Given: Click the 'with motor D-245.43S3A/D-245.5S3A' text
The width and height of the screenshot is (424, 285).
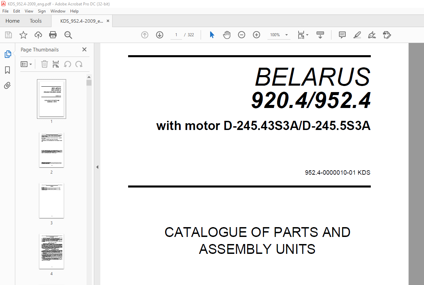Looking at the screenshot, I should click(263, 126).
